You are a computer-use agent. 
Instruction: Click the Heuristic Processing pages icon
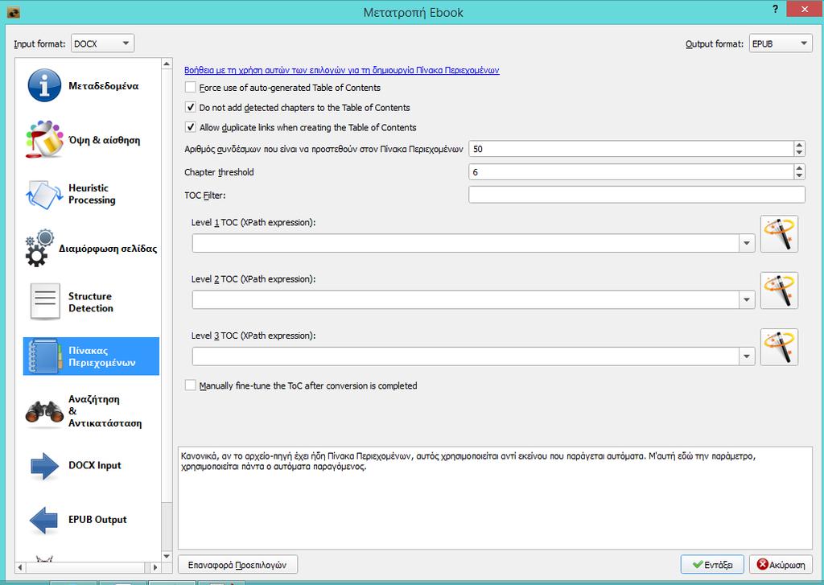44,194
